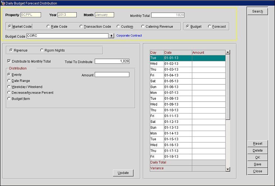Choose Date Range distribution
The width and height of the screenshot is (275, 186).
pos(9,80)
